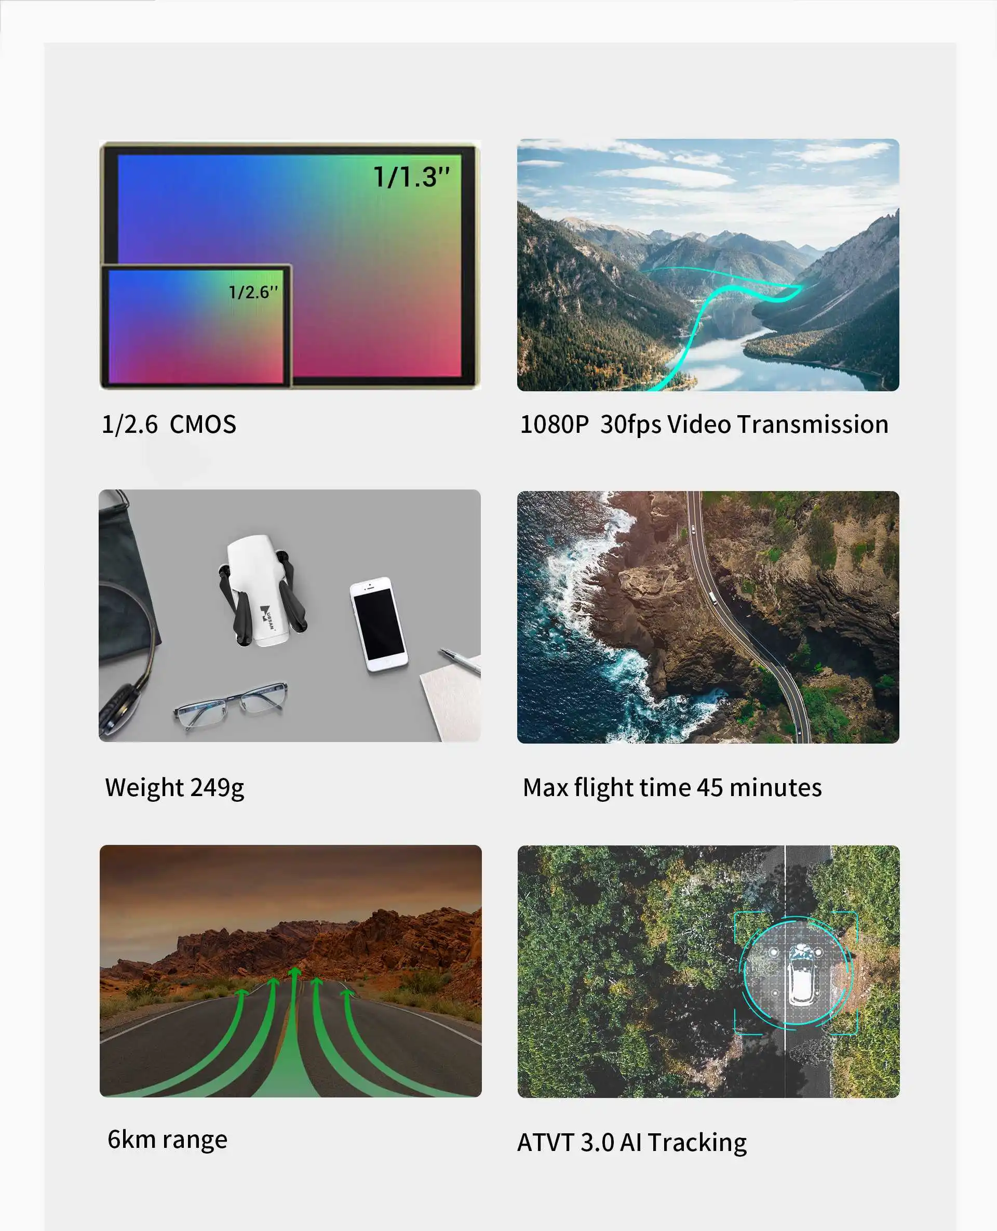Open the desert road range image
Screen dimensions: 997x1231
291,971
